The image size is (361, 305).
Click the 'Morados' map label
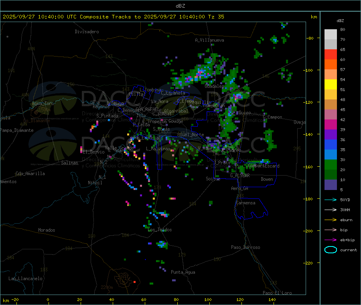click(x=47, y=230)
